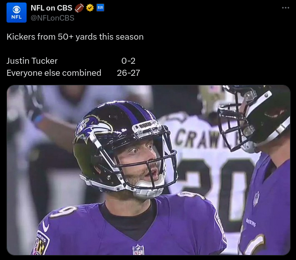Open the attached Justin Tucker photo
Image resolution: width=296 pixels, height=260 pixels.
click(149, 170)
